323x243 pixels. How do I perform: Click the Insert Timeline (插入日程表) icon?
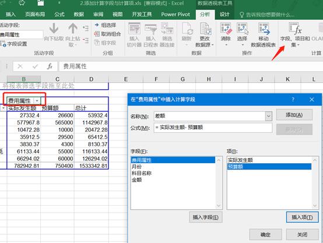tap(151, 29)
